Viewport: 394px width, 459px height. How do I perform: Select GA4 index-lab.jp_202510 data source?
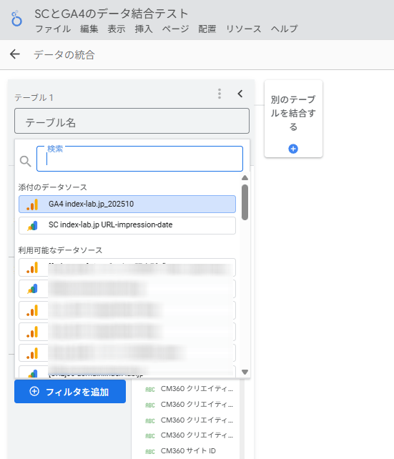(127, 204)
